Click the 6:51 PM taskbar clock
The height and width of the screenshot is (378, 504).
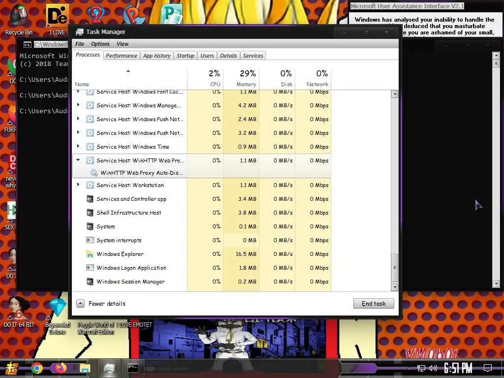458,368
